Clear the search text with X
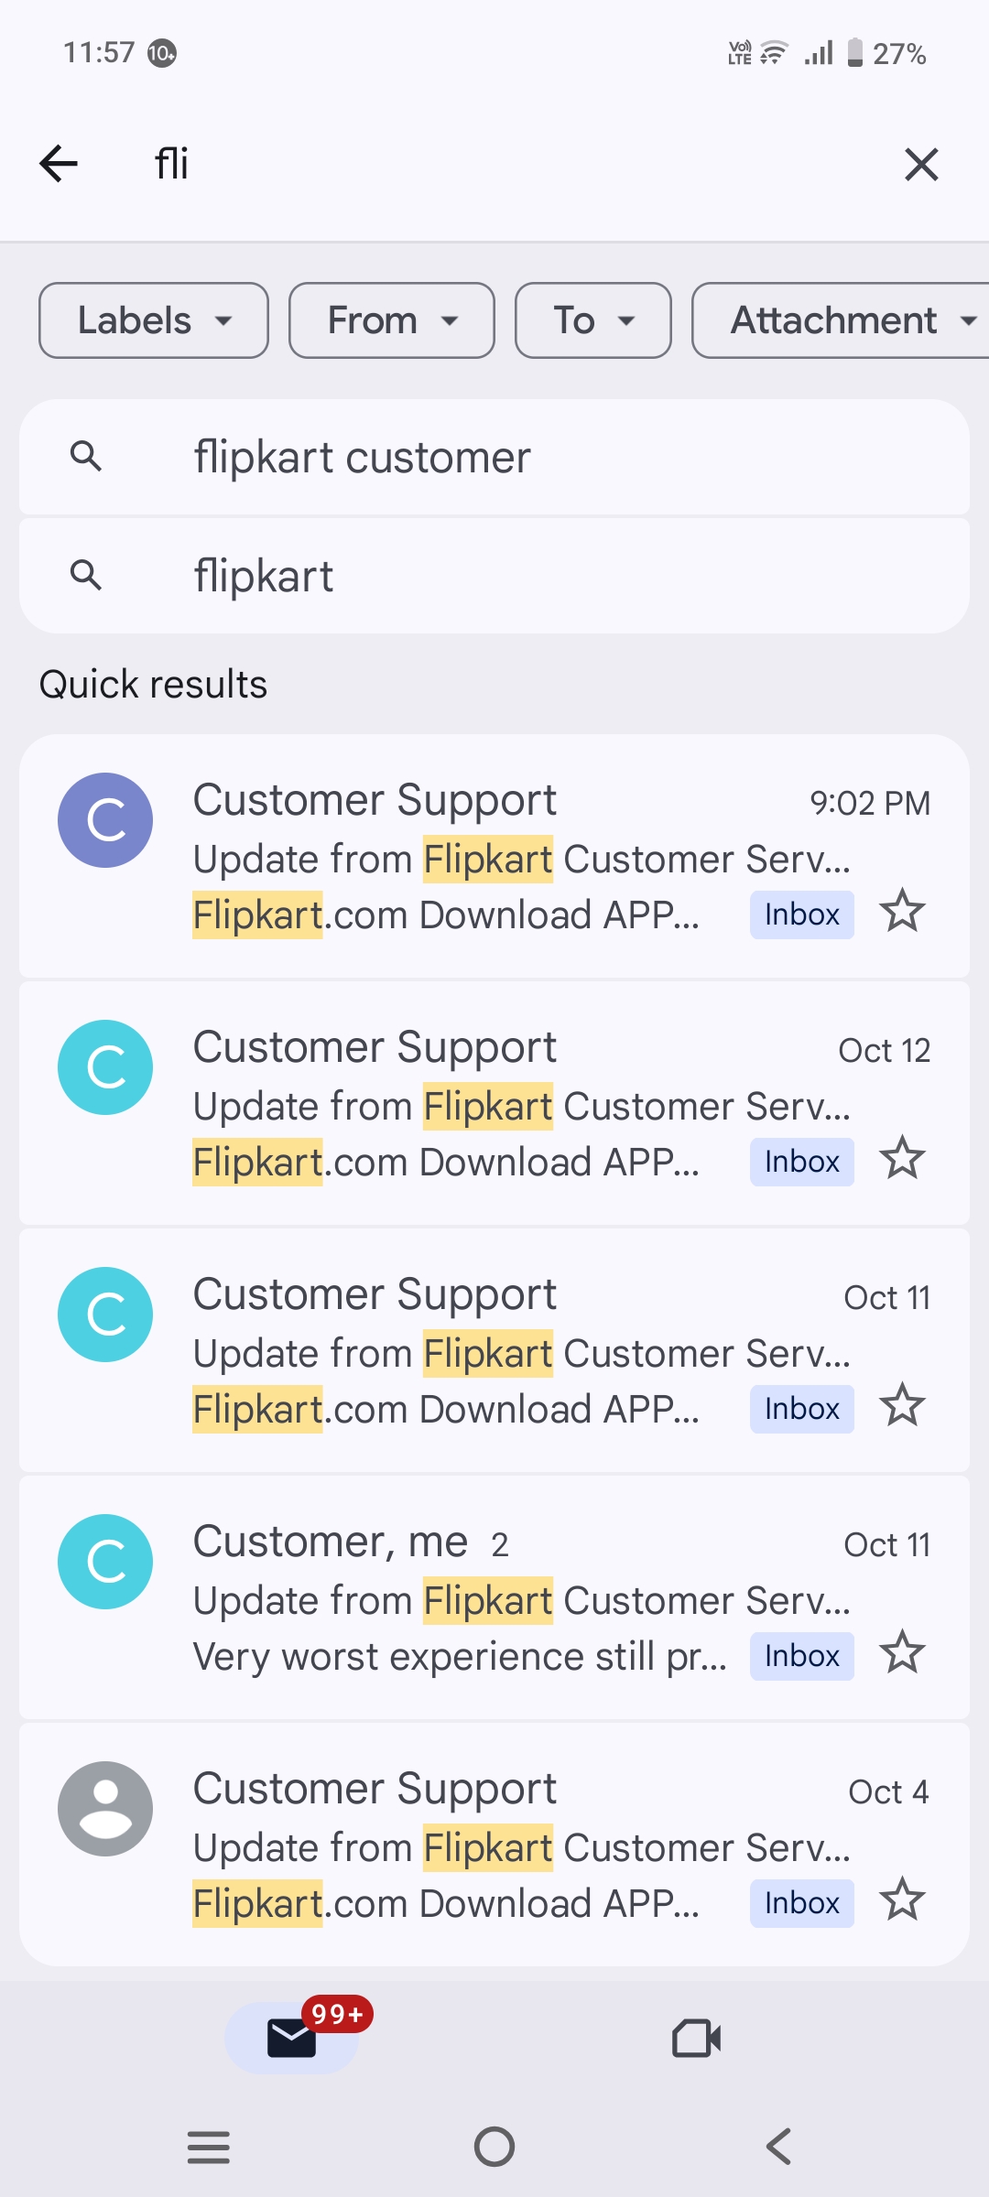This screenshot has height=2197, width=989. 921,165
